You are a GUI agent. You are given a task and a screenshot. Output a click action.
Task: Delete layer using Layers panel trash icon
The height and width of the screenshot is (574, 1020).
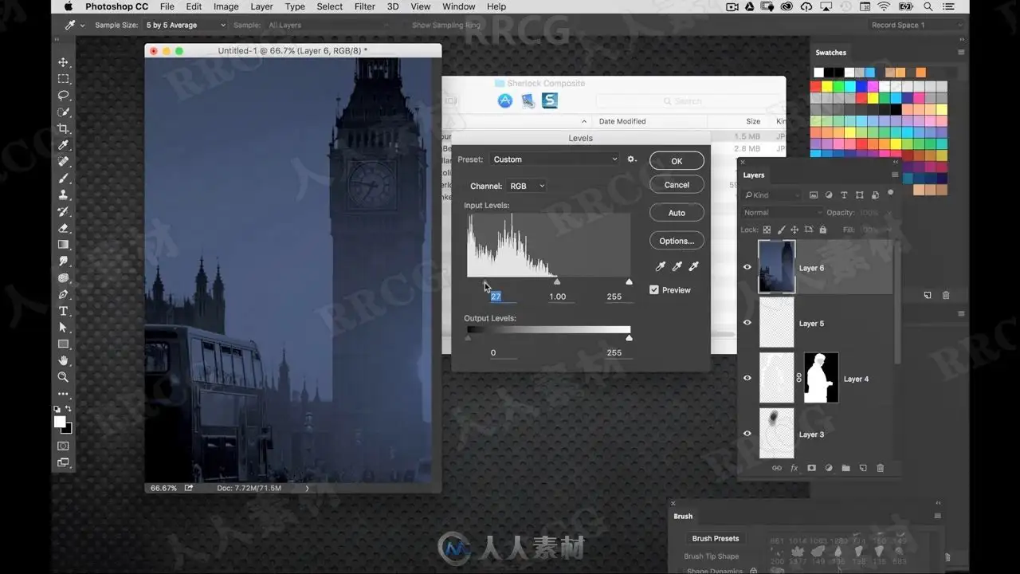881,469
